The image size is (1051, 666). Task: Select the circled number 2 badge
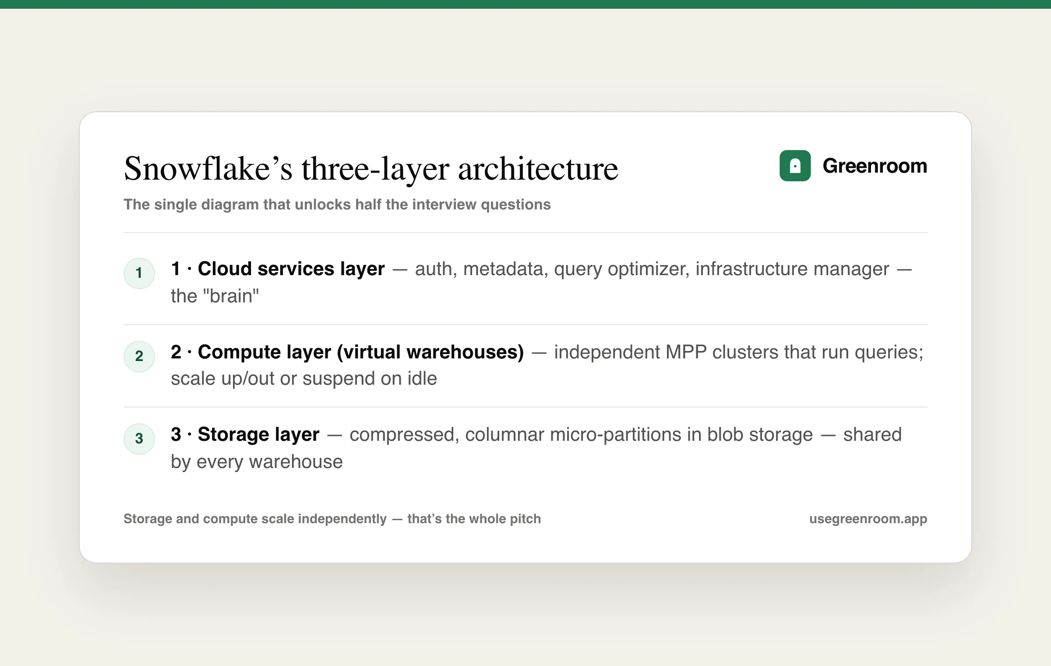pos(139,356)
